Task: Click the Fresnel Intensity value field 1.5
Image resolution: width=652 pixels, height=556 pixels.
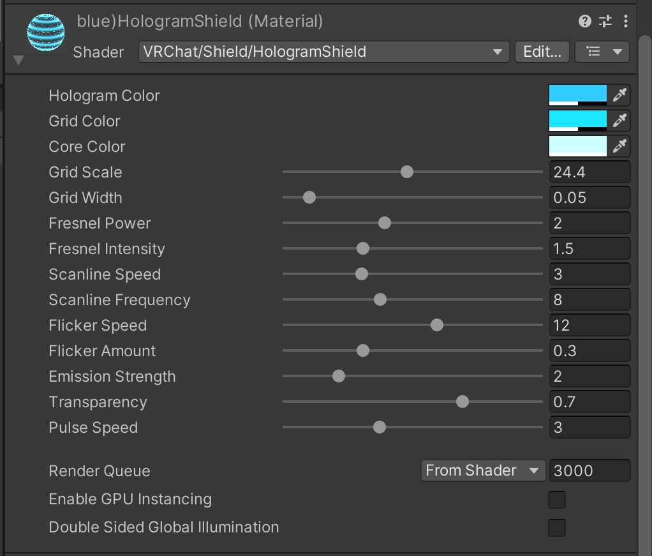Action: pyautogui.click(x=589, y=248)
